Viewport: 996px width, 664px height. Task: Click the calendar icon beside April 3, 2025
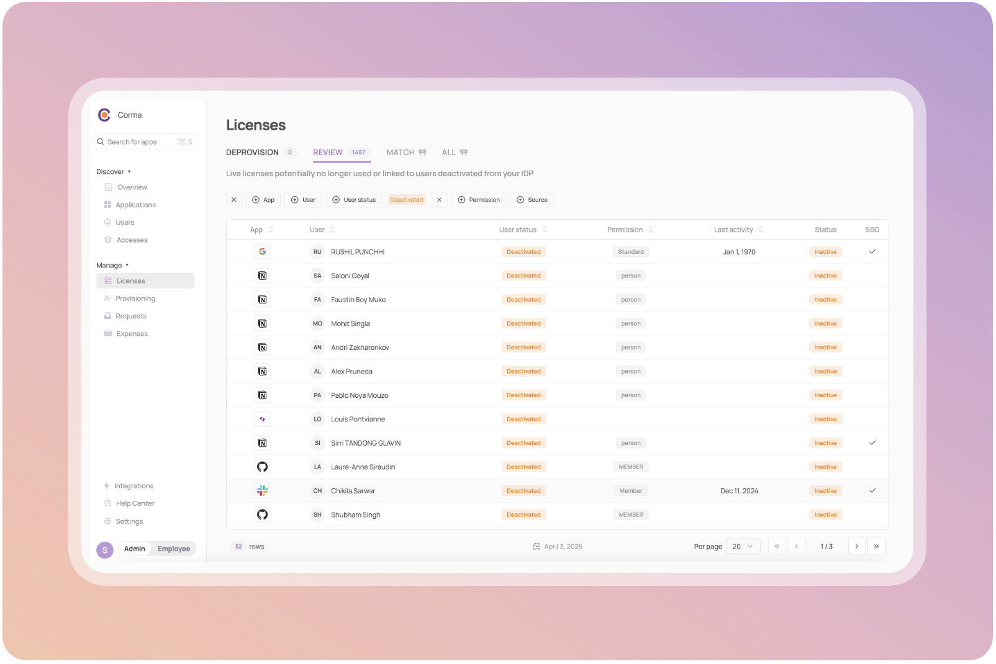click(x=536, y=547)
